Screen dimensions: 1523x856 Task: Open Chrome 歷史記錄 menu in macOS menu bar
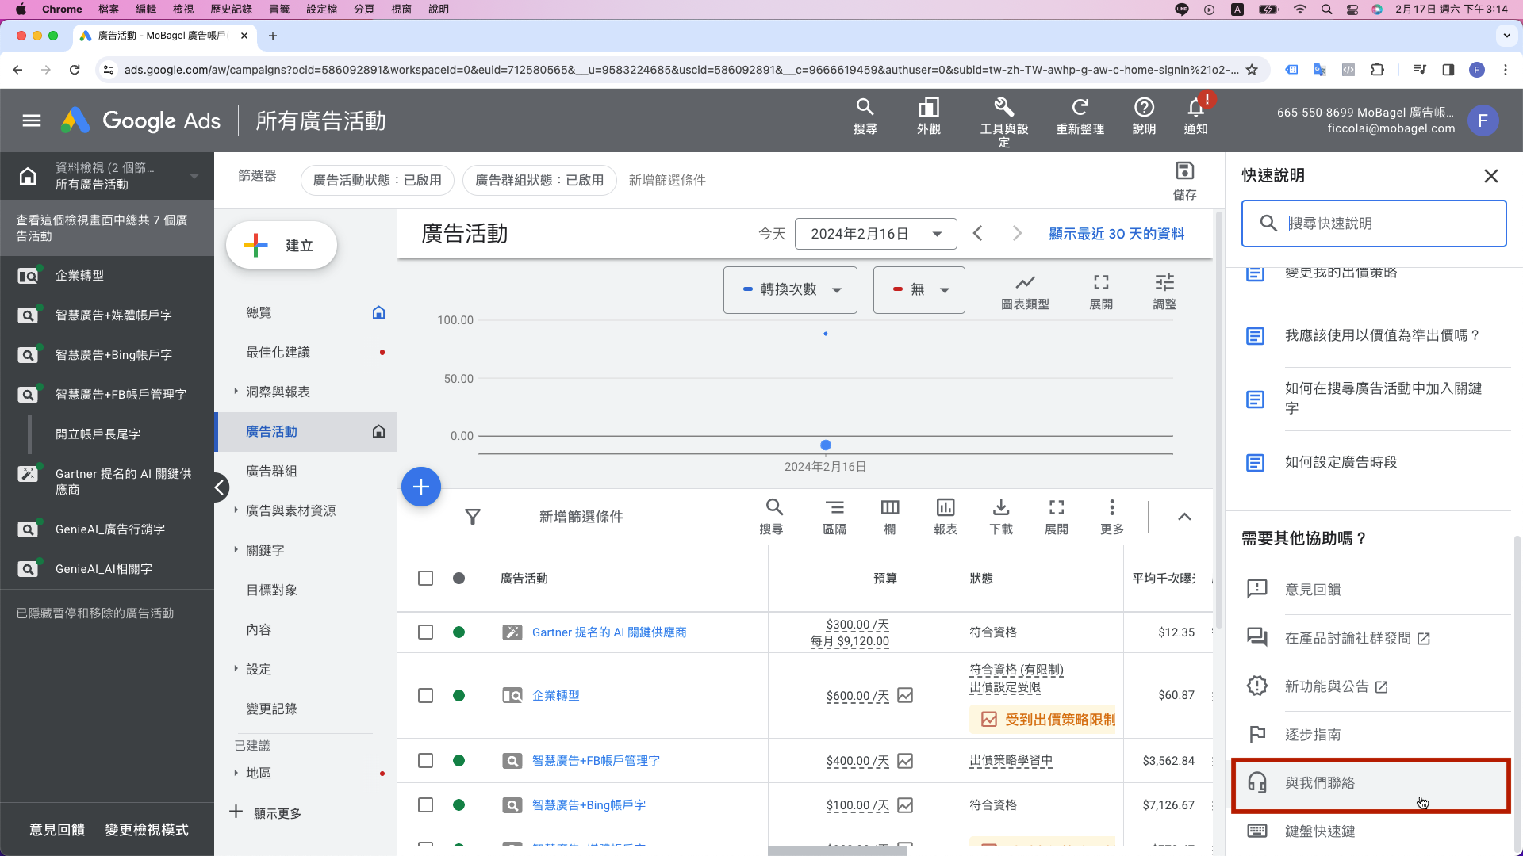click(x=231, y=10)
